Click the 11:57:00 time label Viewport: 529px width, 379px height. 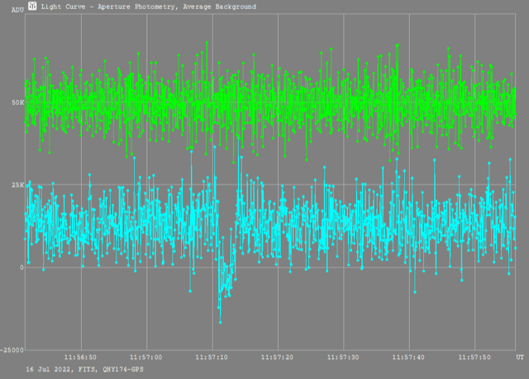[x=146, y=357]
